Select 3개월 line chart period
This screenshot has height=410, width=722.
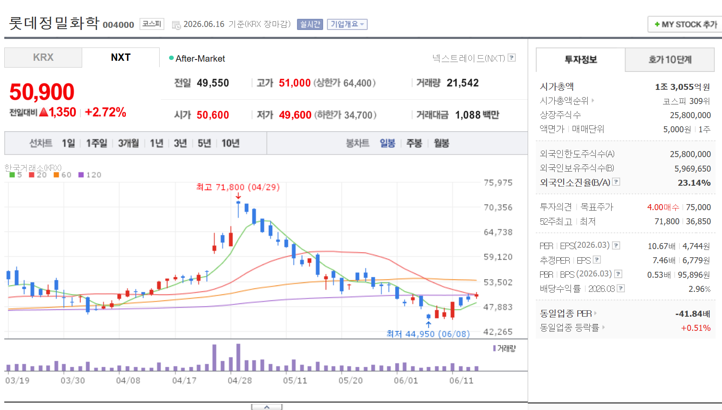click(x=128, y=143)
